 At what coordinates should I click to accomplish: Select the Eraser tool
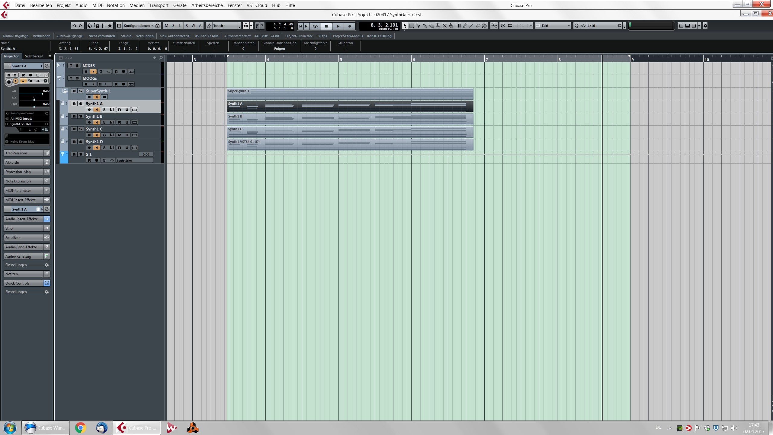431,26
